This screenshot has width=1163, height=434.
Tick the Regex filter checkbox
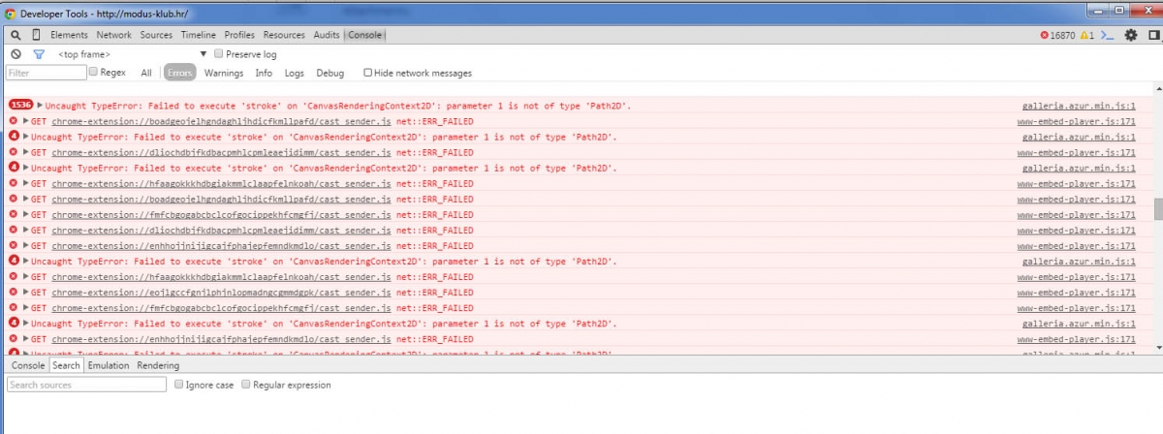point(94,73)
